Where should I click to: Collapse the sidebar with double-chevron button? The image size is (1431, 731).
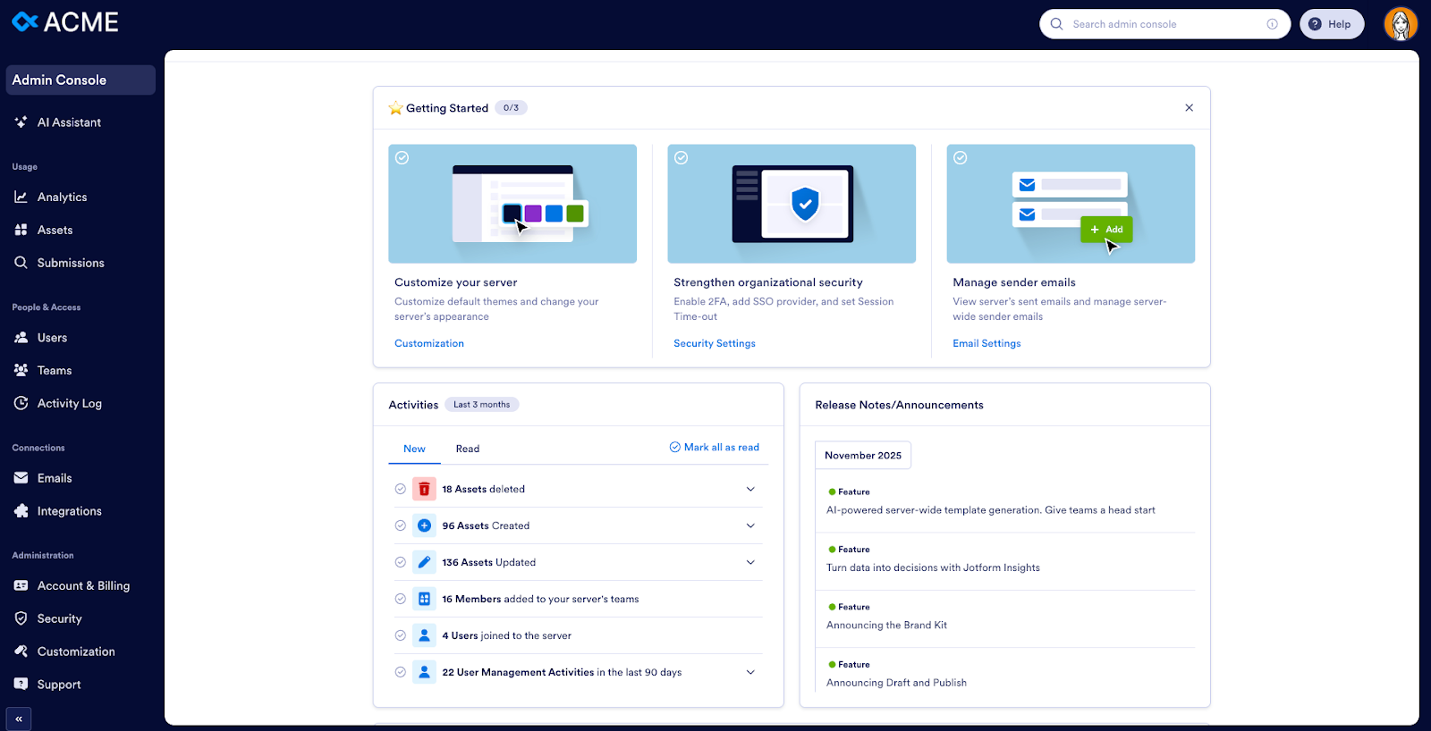click(x=19, y=718)
